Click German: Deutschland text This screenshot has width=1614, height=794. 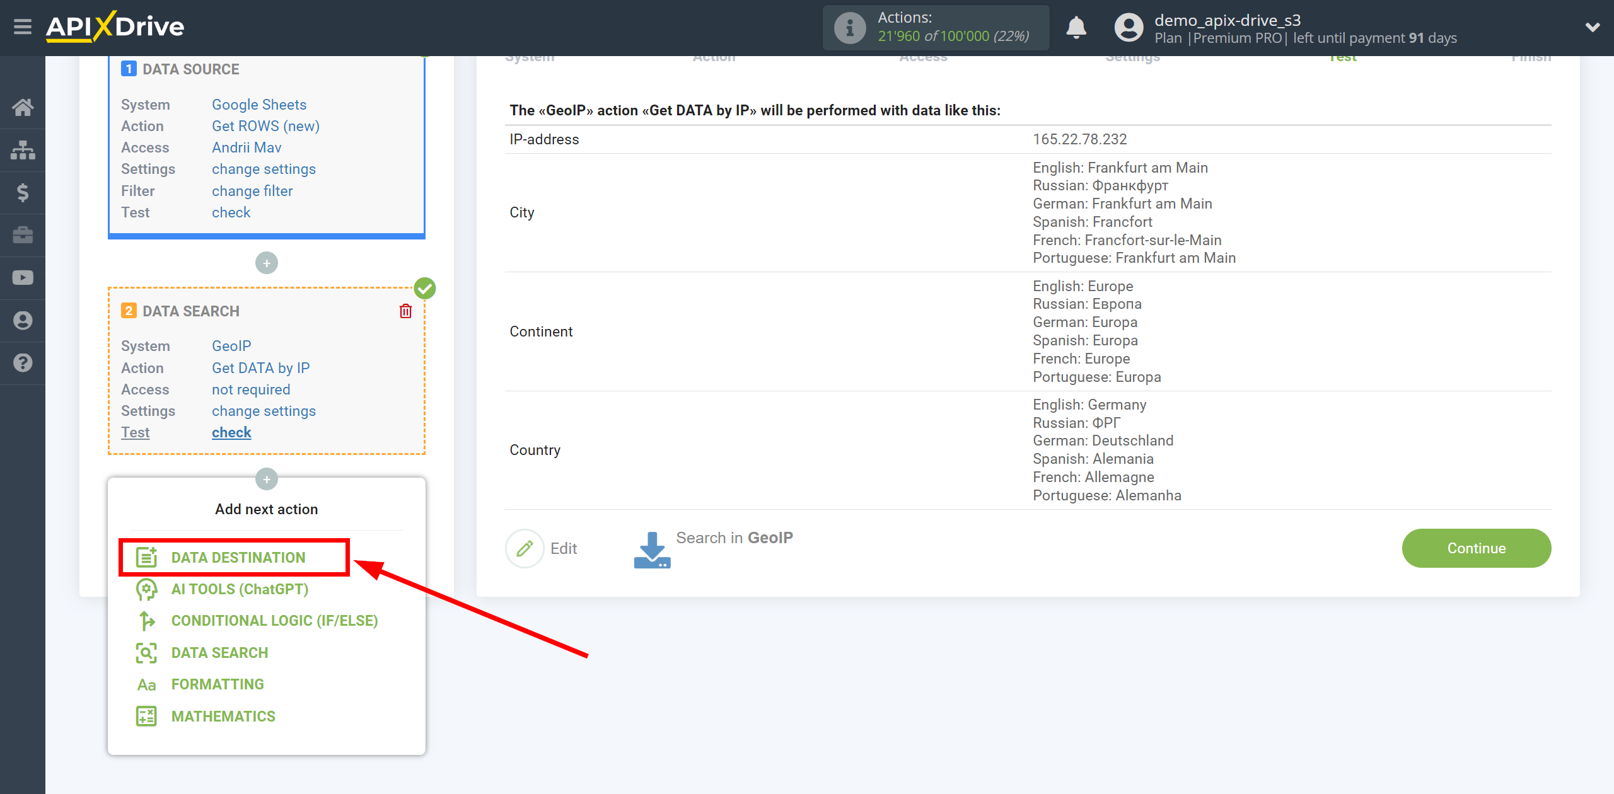(x=1103, y=440)
